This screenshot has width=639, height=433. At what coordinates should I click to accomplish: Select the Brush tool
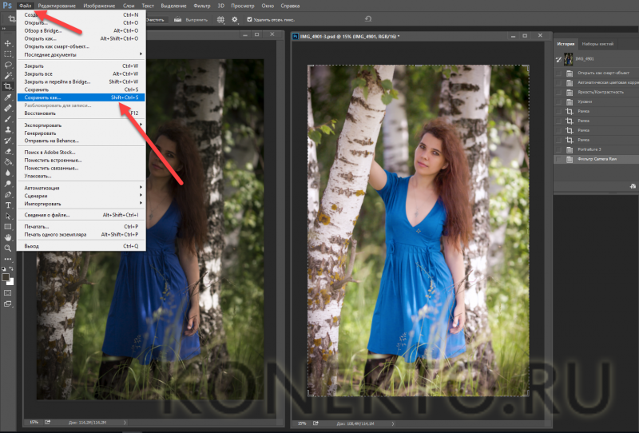[8, 119]
